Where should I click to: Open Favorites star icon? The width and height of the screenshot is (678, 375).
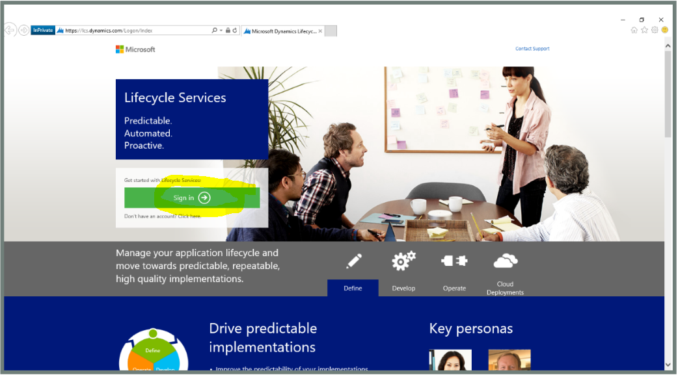644,30
